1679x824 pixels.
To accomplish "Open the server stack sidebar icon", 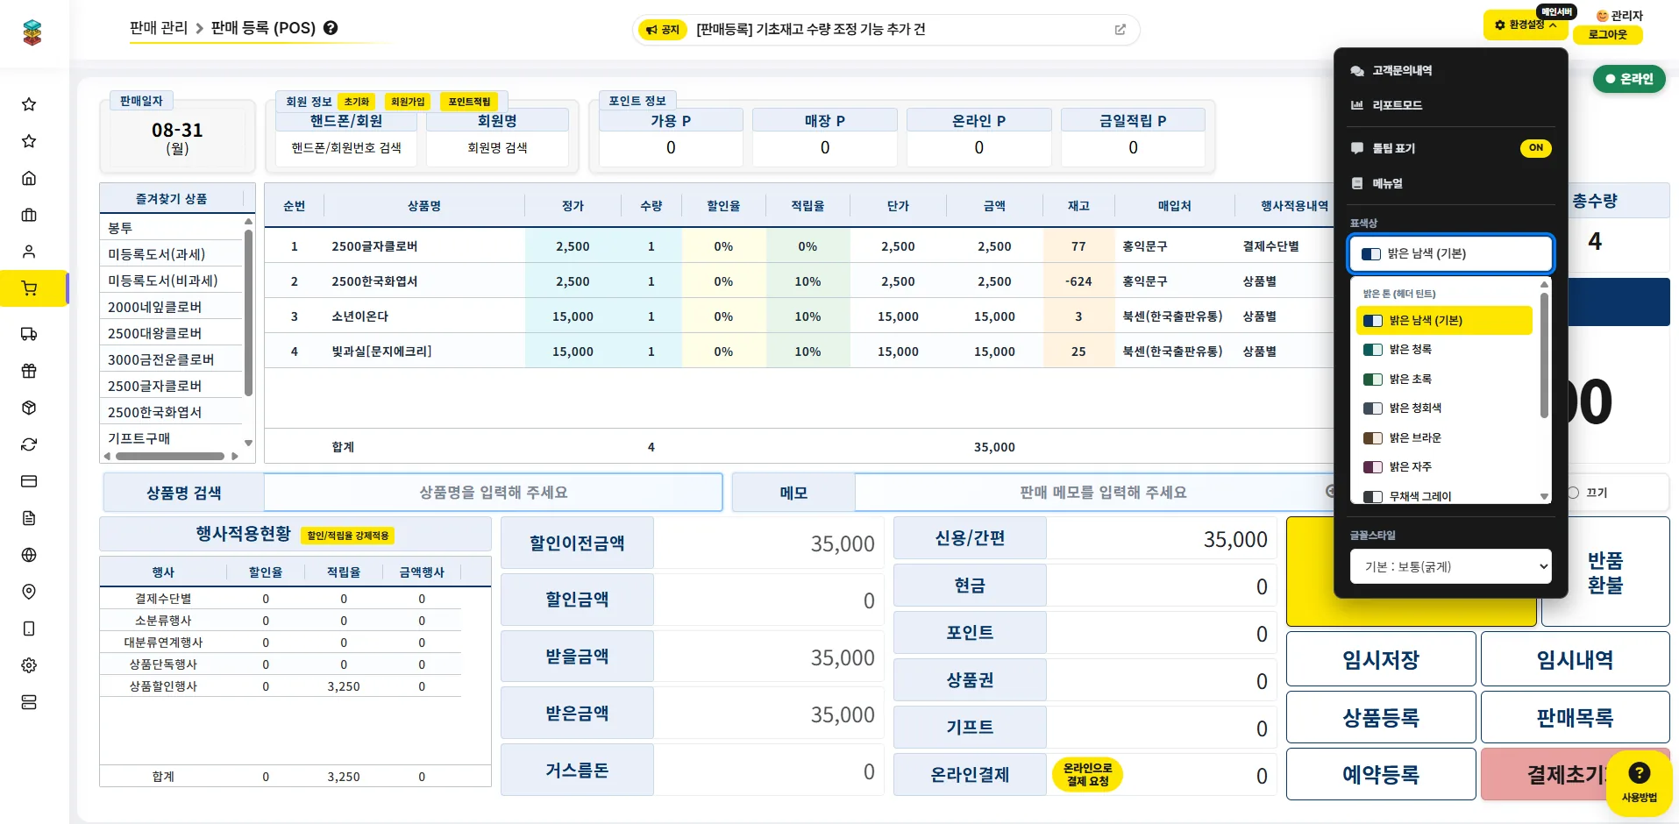I will click(29, 702).
